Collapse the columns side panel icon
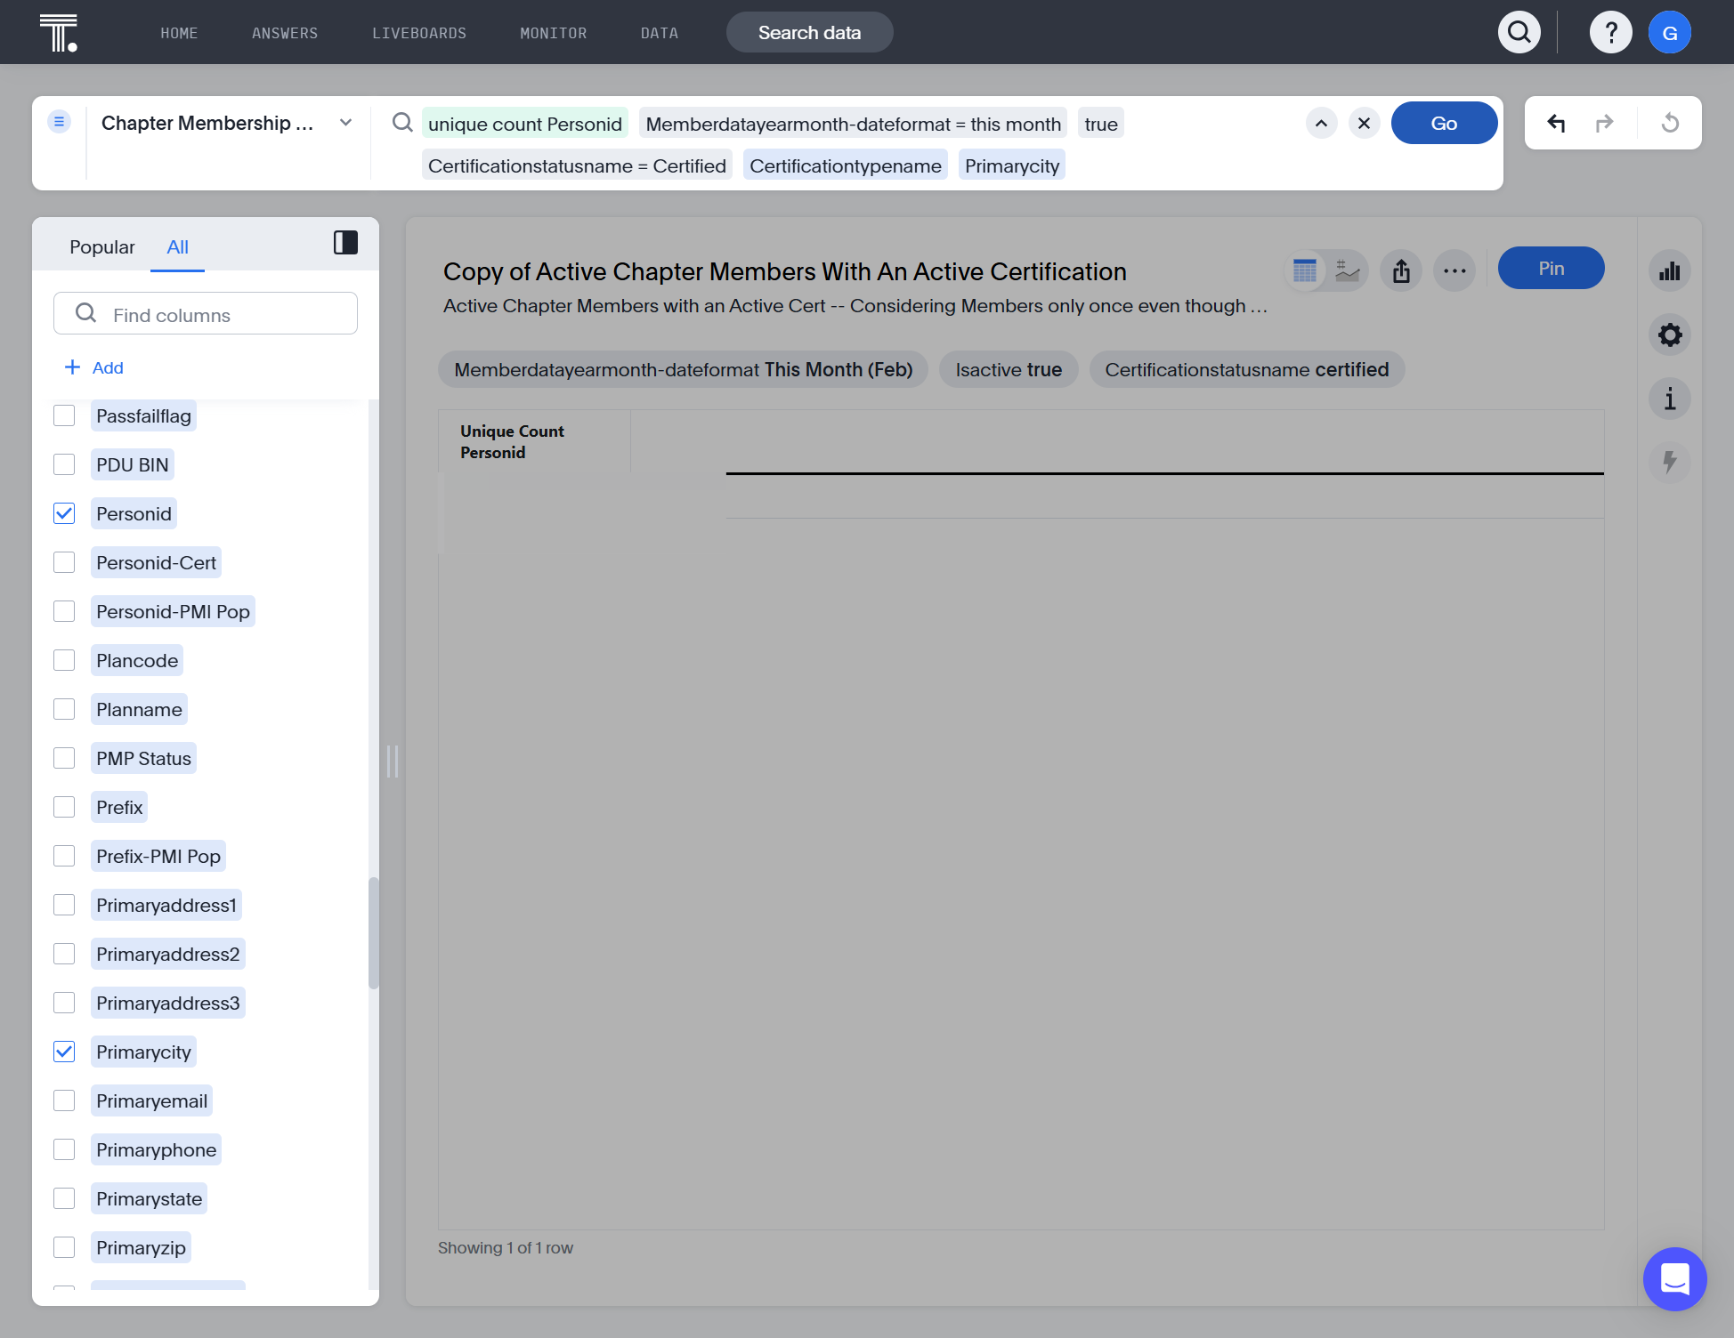The width and height of the screenshot is (1734, 1338). pyautogui.click(x=345, y=243)
